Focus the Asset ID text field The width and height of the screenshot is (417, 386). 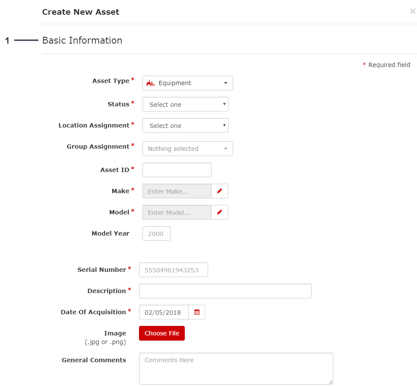(177, 170)
